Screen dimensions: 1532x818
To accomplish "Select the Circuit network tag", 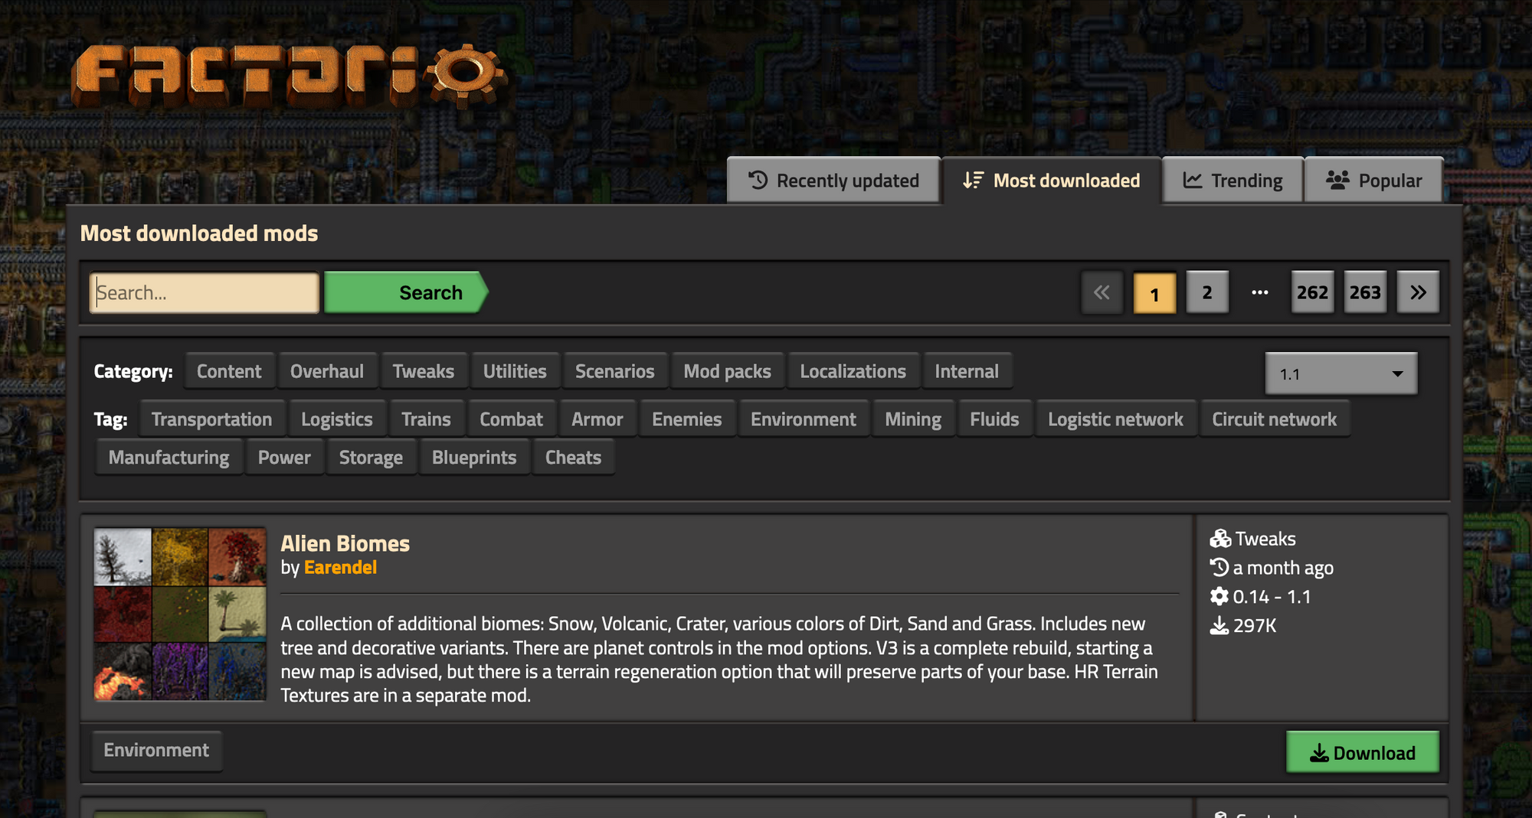I will [x=1275, y=419].
